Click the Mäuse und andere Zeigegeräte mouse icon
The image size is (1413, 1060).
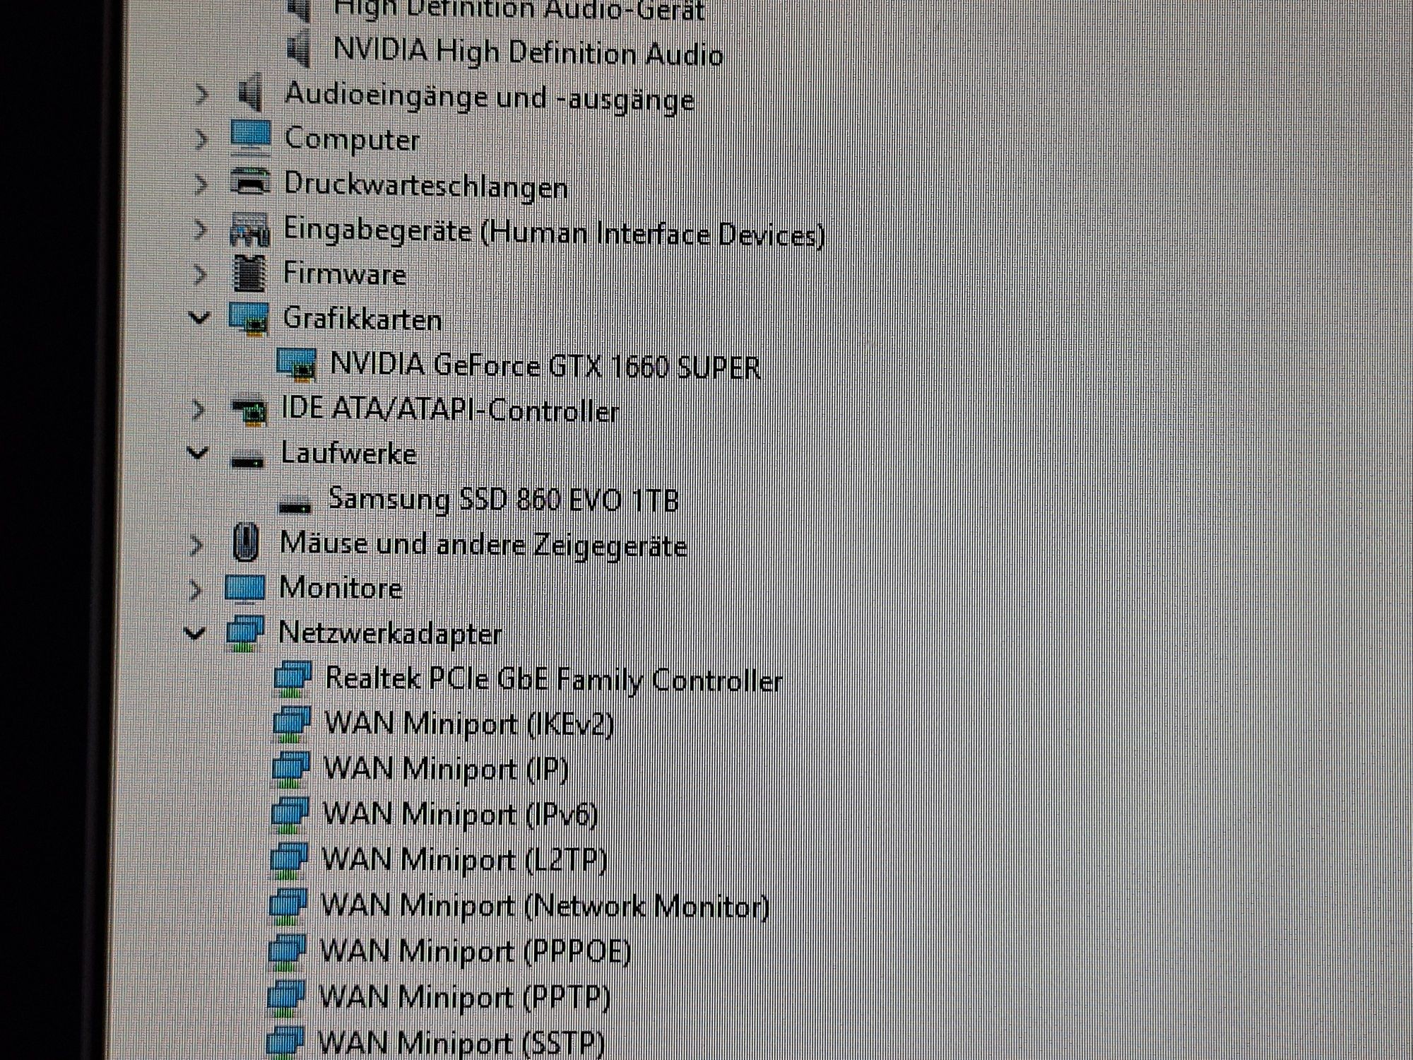pyautogui.click(x=245, y=543)
